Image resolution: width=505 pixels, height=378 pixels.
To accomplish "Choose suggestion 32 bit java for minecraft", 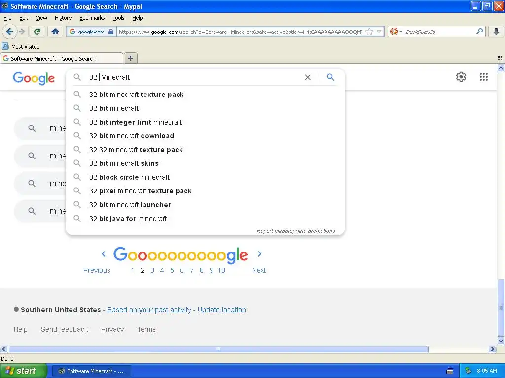I will (205, 219).
